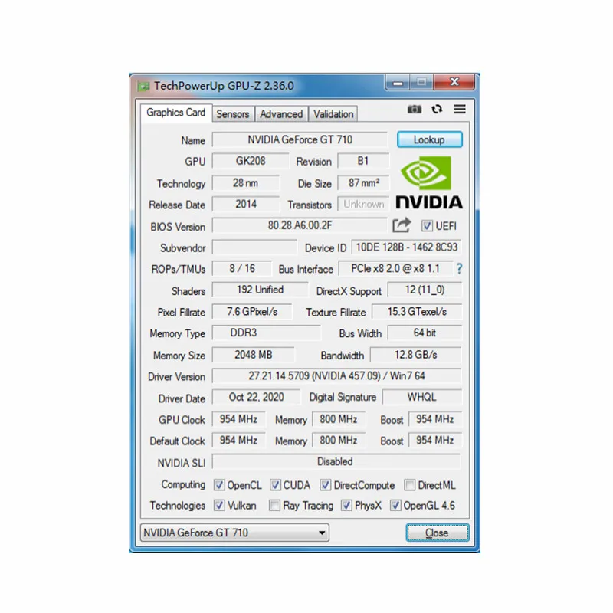613x613 pixels.
Task: Toggle the Ray Tracing checkbox
Action: click(274, 506)
